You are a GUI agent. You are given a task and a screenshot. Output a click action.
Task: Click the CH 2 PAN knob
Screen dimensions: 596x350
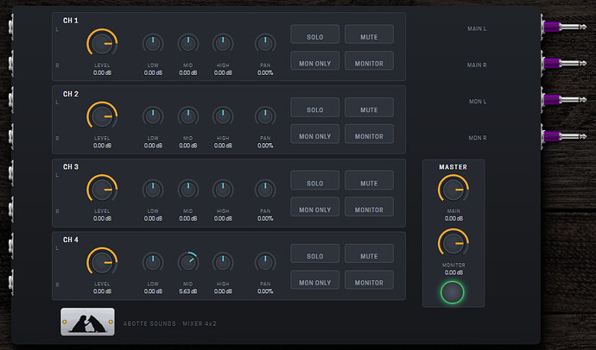pos(265,116)
